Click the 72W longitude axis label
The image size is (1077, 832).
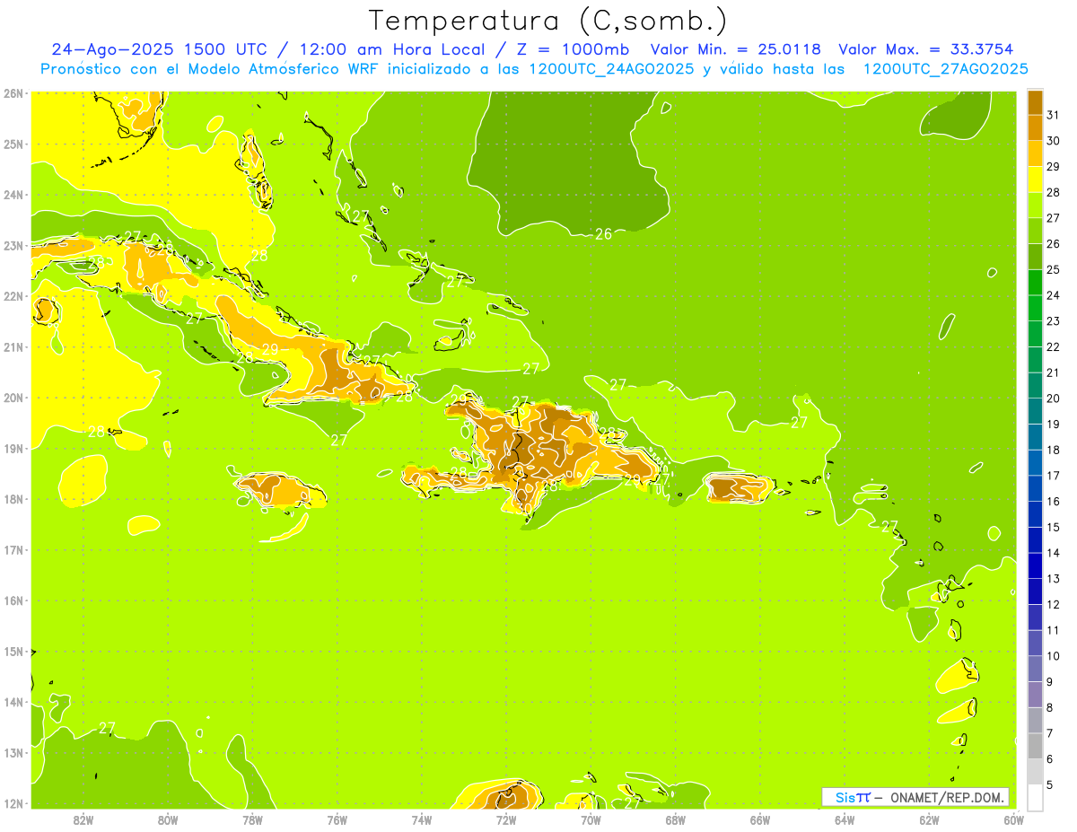pos(506,819)
